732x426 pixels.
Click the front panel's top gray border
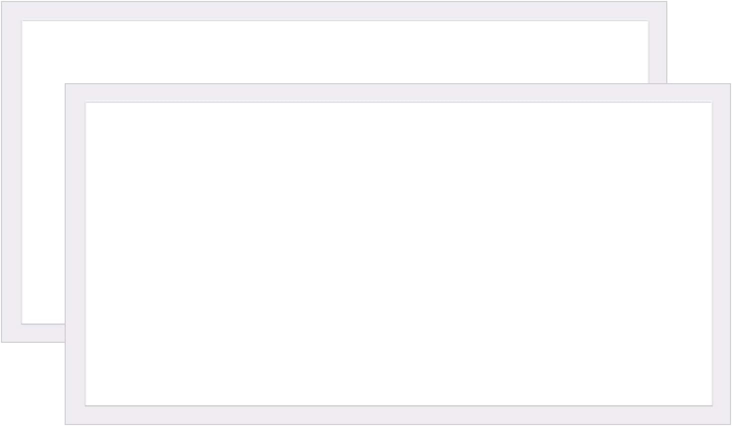[x=399, y=93]
